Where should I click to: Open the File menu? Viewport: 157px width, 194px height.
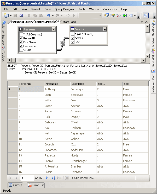(6, 9)
